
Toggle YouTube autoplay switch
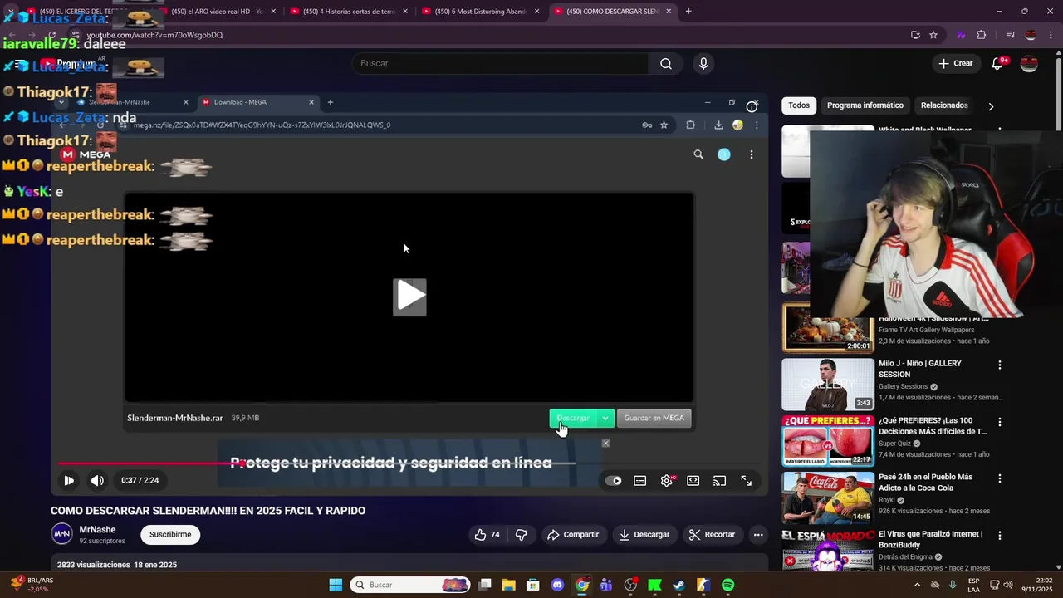click(x=613, y=480)
